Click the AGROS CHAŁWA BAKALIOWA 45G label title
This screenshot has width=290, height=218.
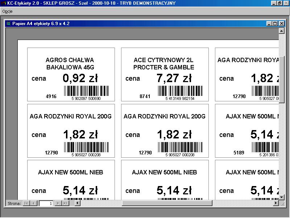[70, 64]
